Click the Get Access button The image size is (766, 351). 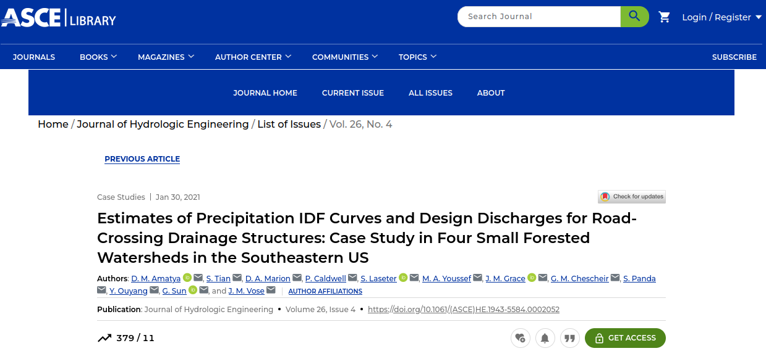pos(625,338)
